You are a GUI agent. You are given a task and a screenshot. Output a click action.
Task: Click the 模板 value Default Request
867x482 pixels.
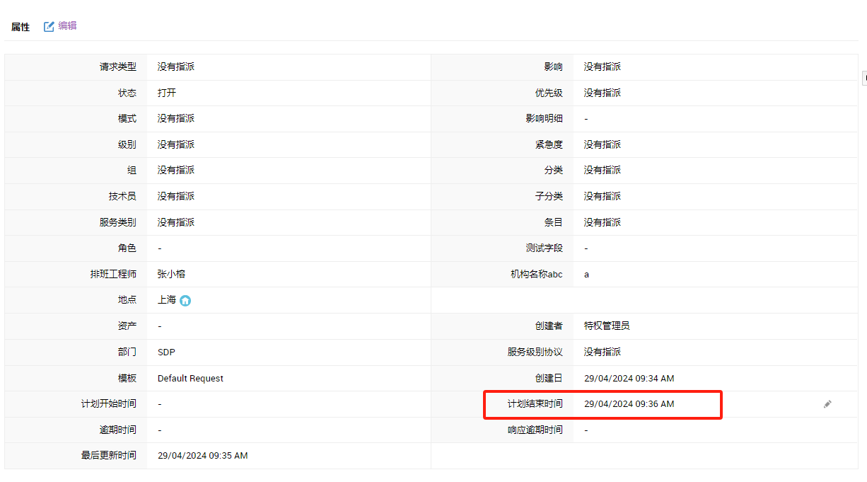(x=190, y=378)
